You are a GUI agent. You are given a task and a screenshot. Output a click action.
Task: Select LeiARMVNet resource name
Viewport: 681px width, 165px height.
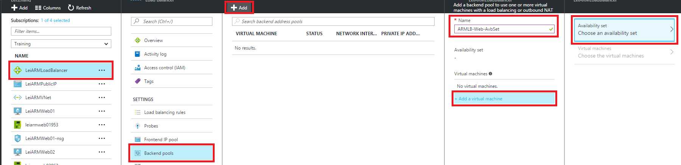(38, 98)
